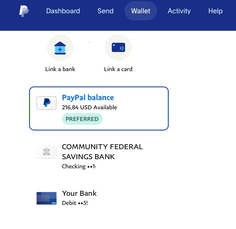
Task: Click the Link a card icon
Action: [118, 47]
